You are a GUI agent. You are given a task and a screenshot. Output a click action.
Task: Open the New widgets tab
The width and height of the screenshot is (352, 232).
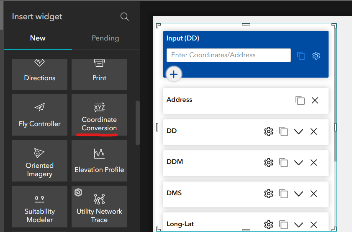38,38
